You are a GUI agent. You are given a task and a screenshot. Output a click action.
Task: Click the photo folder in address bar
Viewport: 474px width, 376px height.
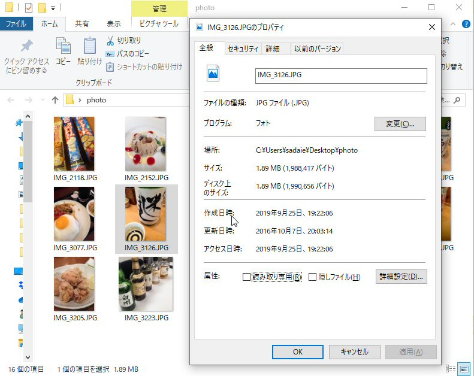click(96, 100)
